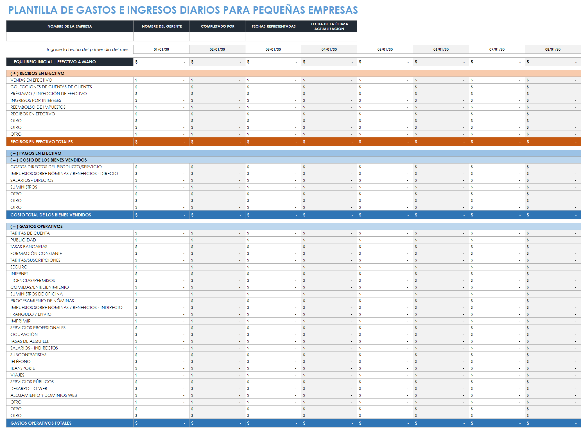Click the OCUPACIÓN row label

pos(24,335)
